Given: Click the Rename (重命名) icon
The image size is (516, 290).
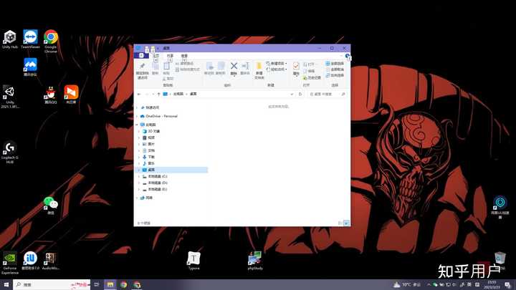Looking at the screenshot, I should coord(245,66).
